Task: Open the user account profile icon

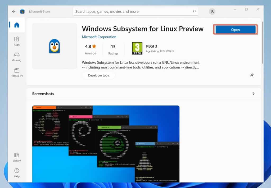Action: pos(212,12)
